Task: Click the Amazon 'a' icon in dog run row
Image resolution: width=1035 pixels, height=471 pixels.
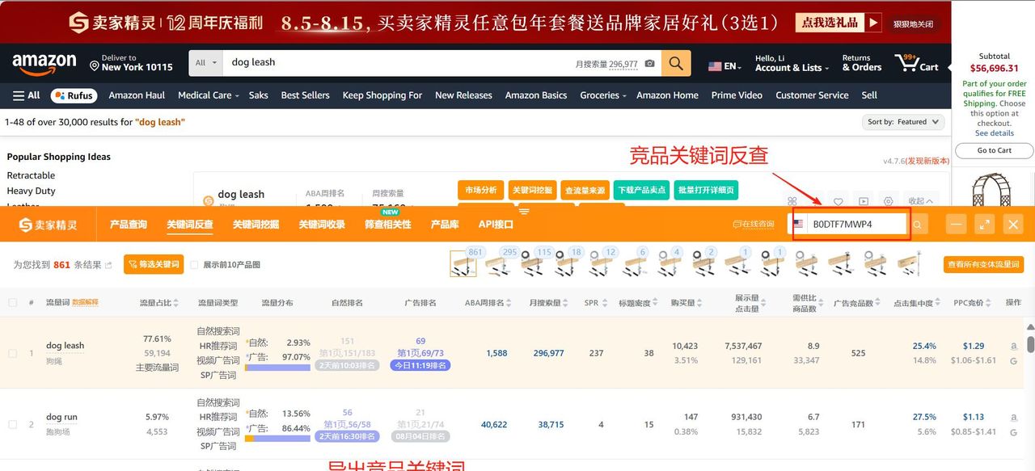Action: (x=1013, y=417)
